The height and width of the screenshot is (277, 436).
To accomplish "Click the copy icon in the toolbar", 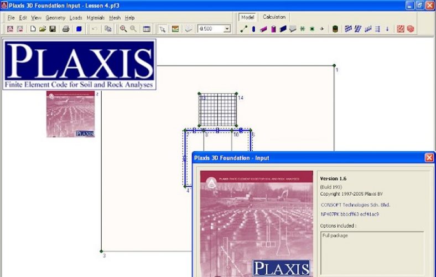I will point(108,29).
